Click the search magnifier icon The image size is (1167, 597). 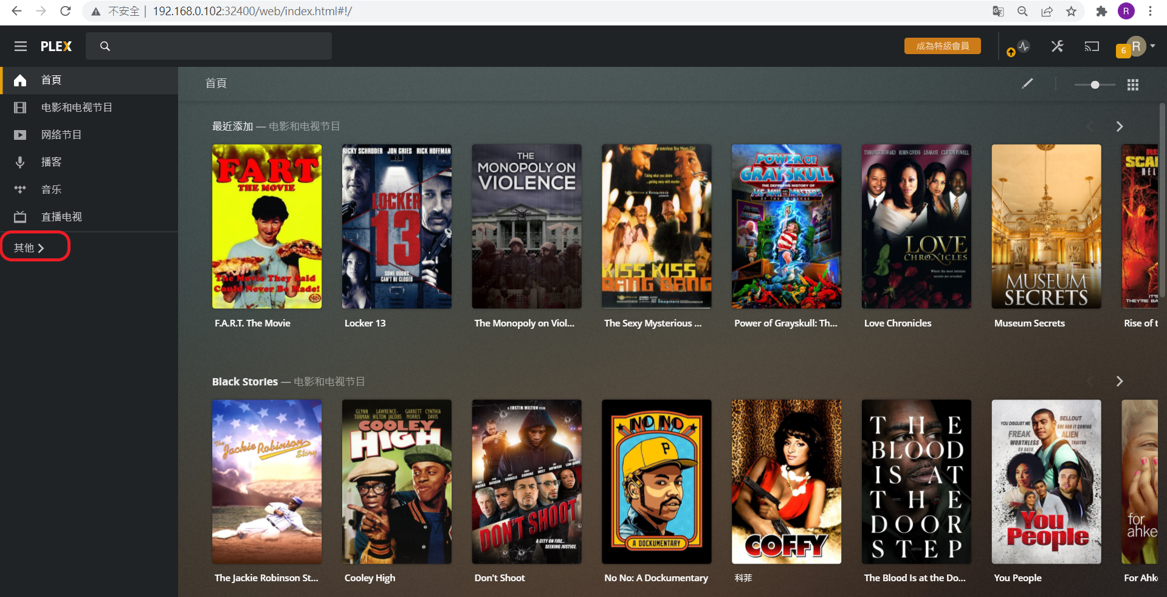pyautogui.click(x=105, y=46)
